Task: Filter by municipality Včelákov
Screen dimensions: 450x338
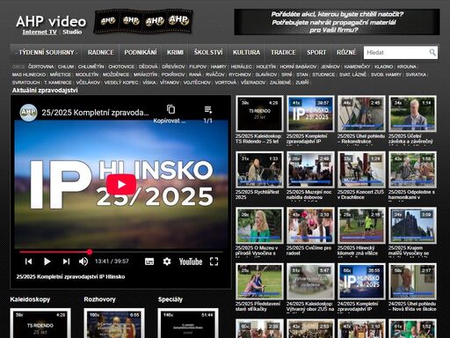Action: coord(88,83)
